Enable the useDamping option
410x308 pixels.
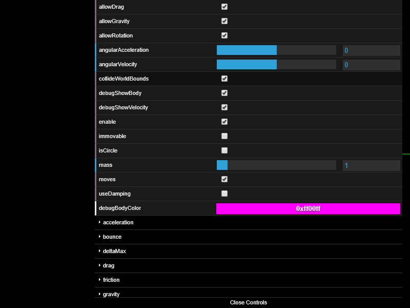pos(224,194)
